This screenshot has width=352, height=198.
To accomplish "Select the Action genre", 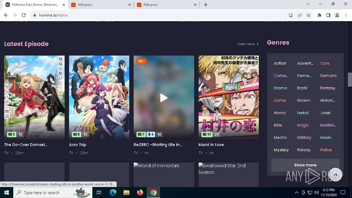I will 280,63.
